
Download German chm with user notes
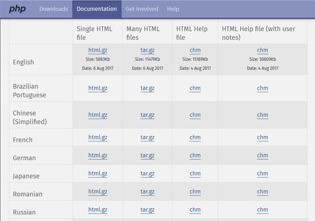[262, 155]
